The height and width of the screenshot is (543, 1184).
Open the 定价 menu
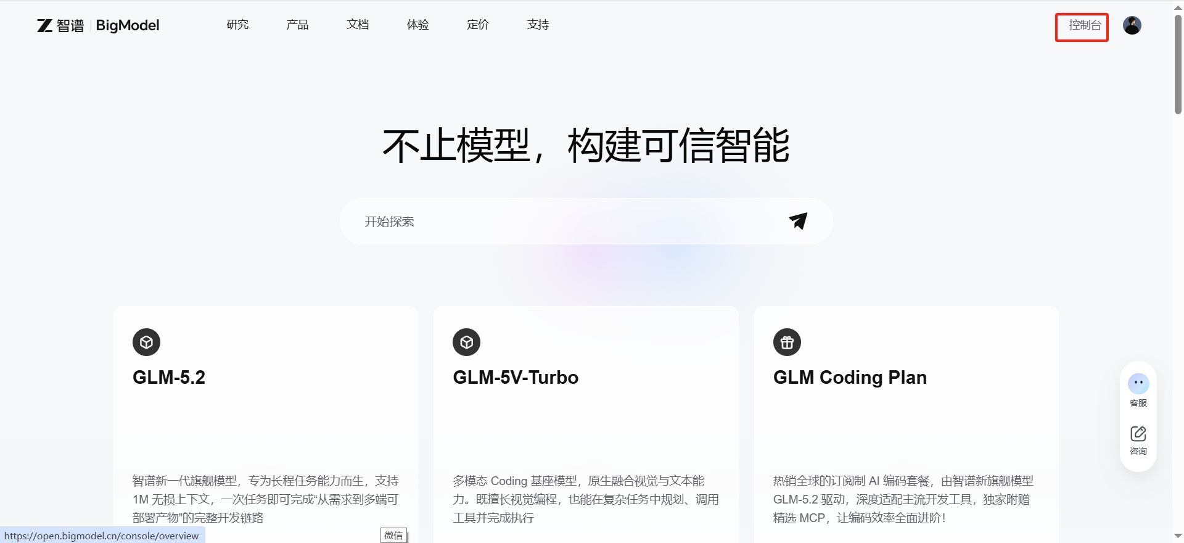[x=478, y=25]
